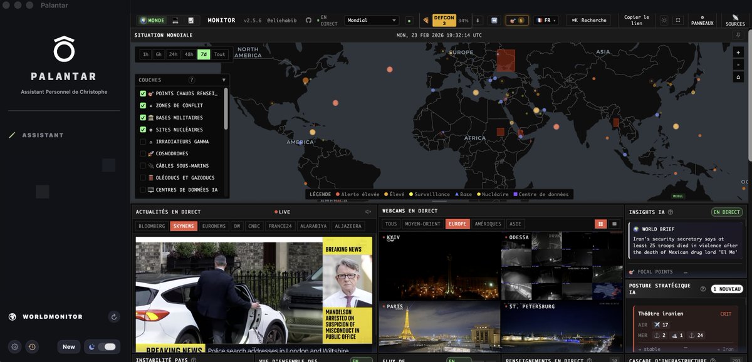Click the New button in sidebar

click(x=69, y=346)
